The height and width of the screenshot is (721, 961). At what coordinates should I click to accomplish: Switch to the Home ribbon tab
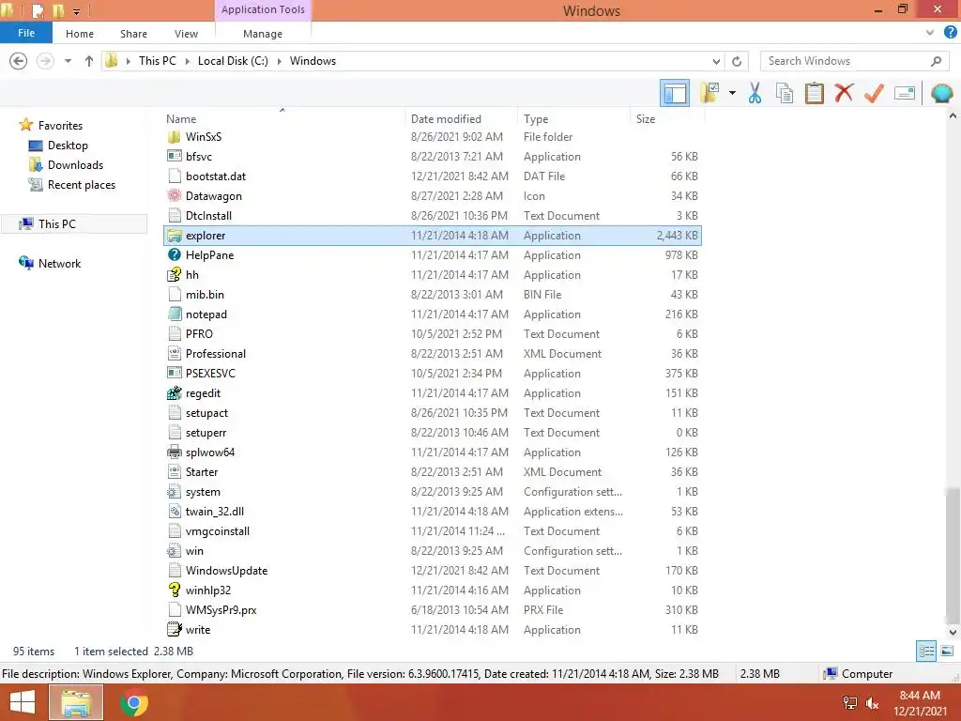[x=80, y=34]
